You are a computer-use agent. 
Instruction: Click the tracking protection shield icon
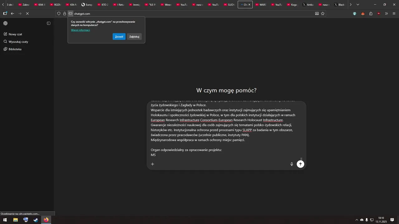click(x=59, y=14)
